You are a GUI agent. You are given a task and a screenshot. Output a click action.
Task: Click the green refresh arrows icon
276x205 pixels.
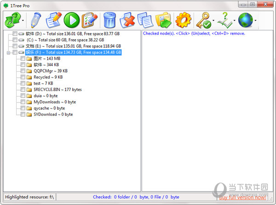point(13,20)
